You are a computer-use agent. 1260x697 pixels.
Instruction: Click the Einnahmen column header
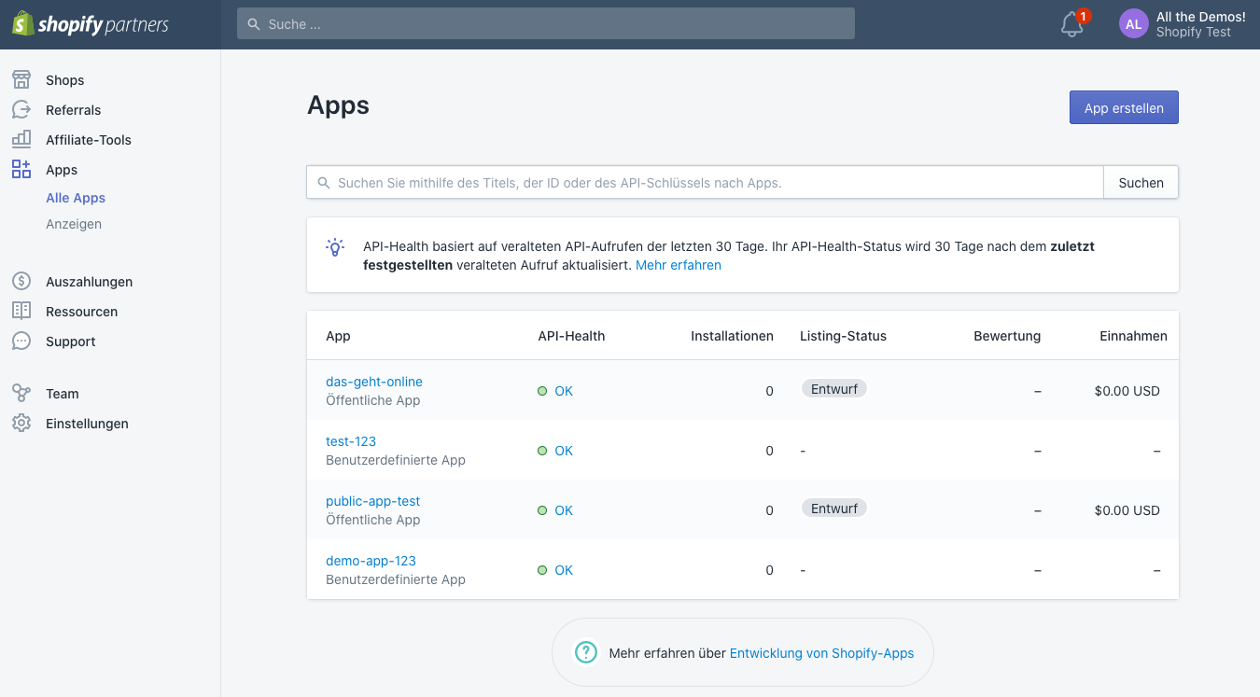click(x=1133, y=336)
